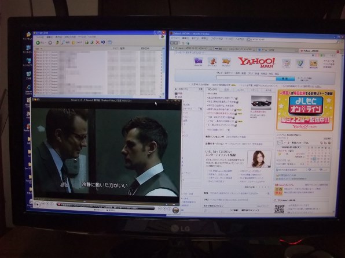Click the QR code image on Yahoo page
345x258 pixels.
click(280, 208)
